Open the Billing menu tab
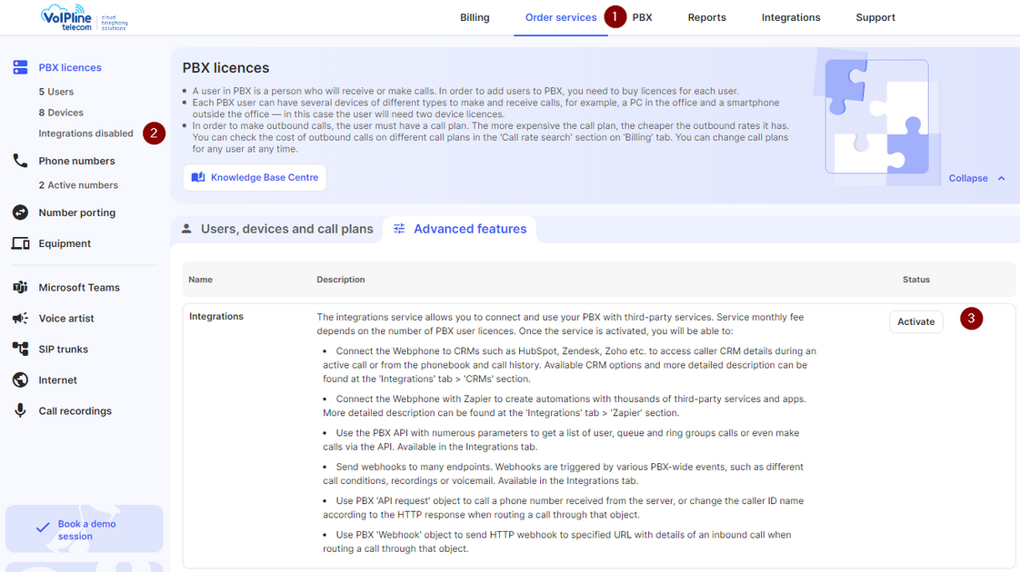 (x=475, y=17)
